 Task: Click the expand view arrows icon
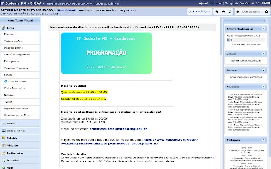[230, 12]
